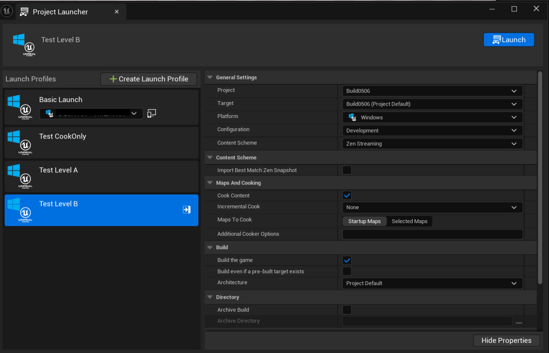
Task: Click the Configuration label
Action: [233, 130]
